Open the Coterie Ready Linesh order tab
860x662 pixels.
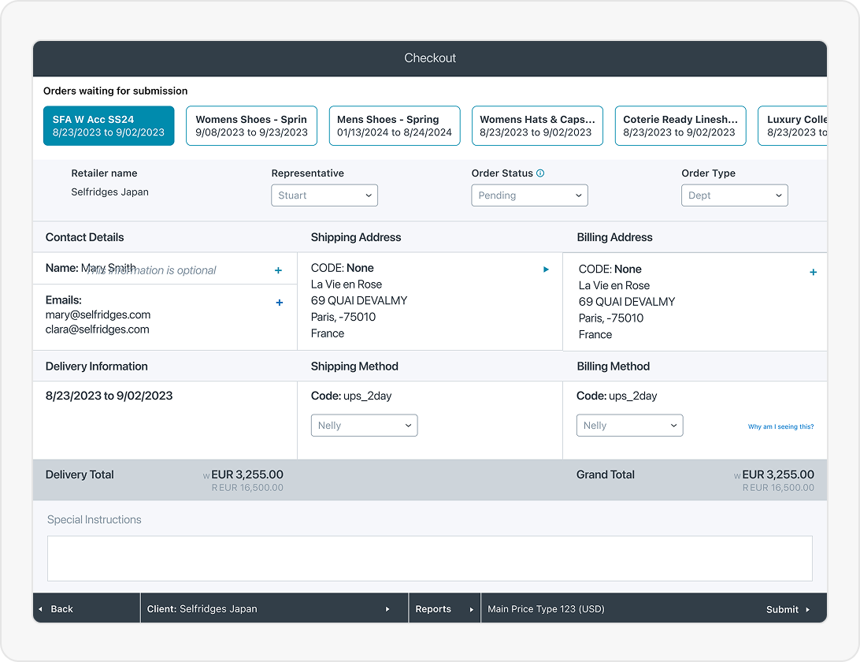click(x=680, y=126)
